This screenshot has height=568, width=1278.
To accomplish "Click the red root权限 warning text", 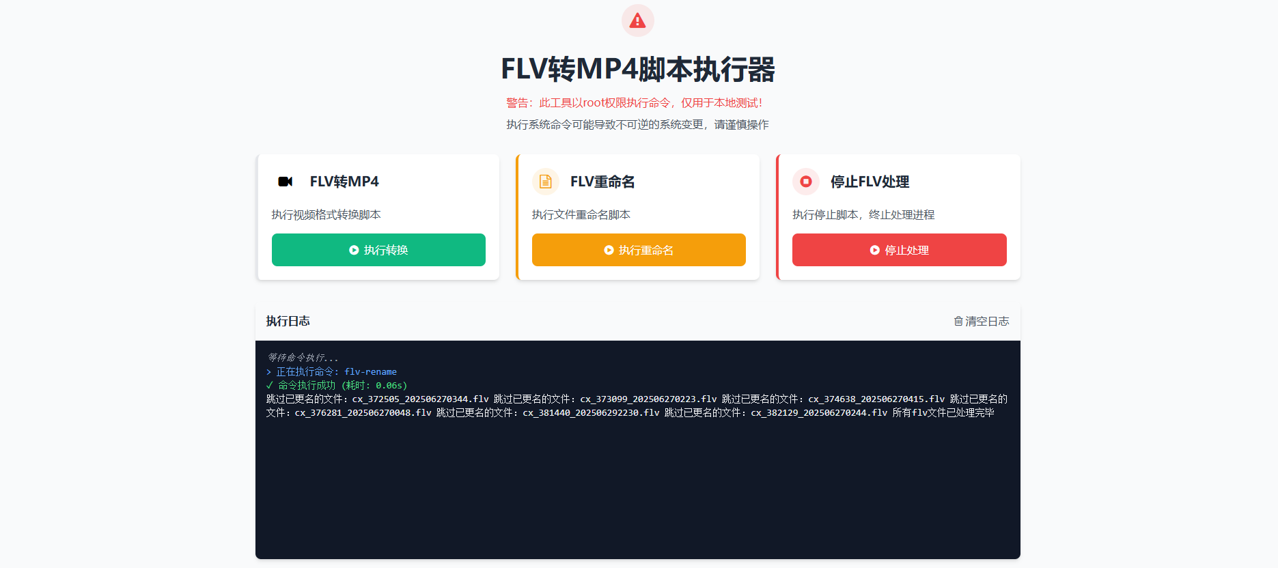I will click(x=634, y=102).
